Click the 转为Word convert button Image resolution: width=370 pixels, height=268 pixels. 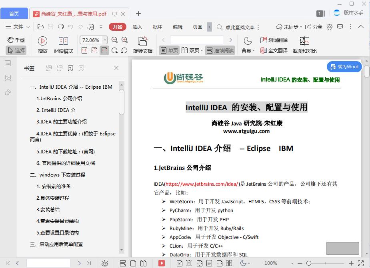(x=344, y=67)
